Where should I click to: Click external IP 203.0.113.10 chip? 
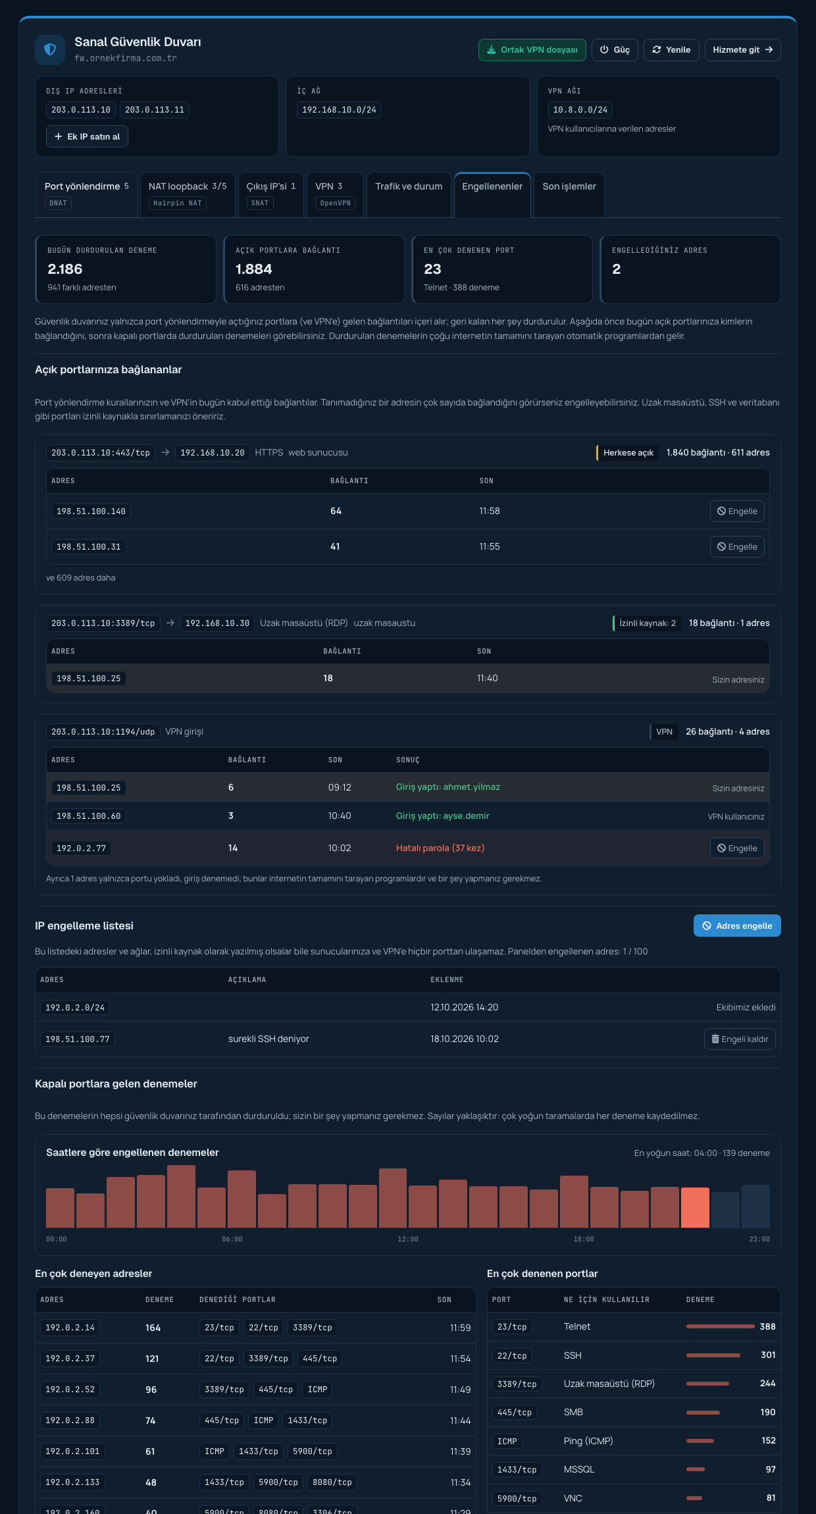pos(81,110)
